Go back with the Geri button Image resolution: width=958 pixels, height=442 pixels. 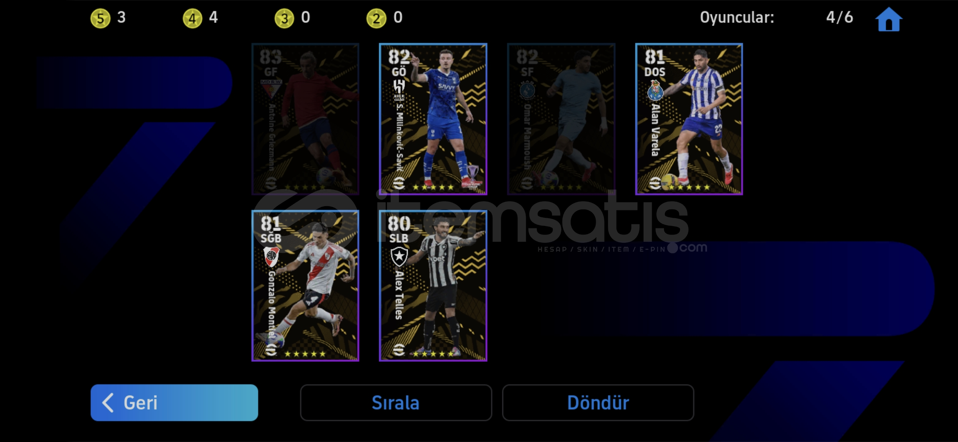point(174,403)
